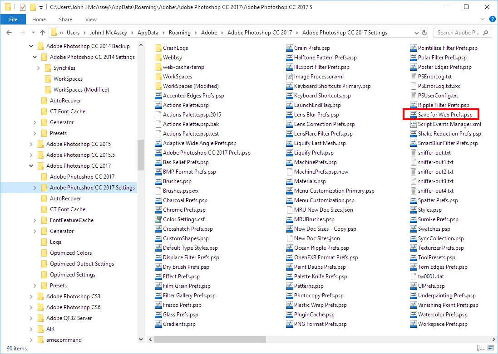Open the address bar history dropdown

click(416, 33)
